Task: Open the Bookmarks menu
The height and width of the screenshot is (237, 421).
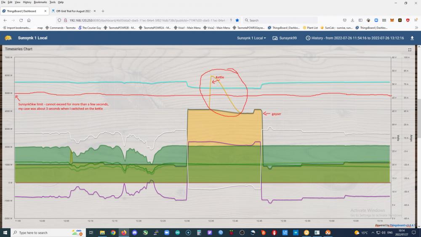Action: tap(40, 2)
